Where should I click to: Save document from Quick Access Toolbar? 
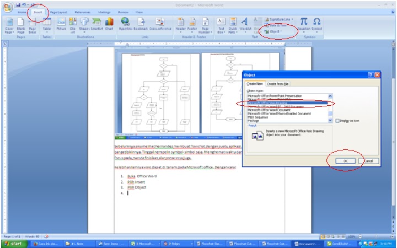click(x=18, y=5)
